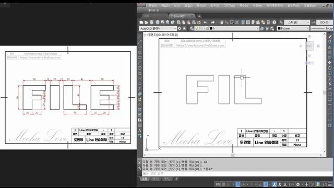Screen dimensions: 334x188
Task: Toggle polar tracking in status bar
Action: pos(243,184)
